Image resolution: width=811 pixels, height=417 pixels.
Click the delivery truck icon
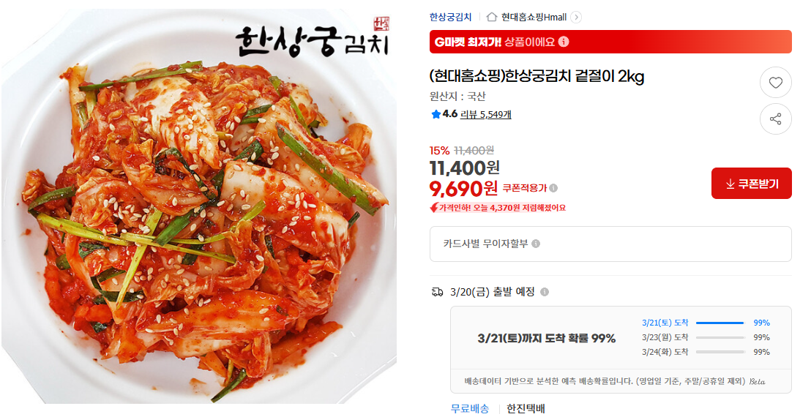[437, 292]
